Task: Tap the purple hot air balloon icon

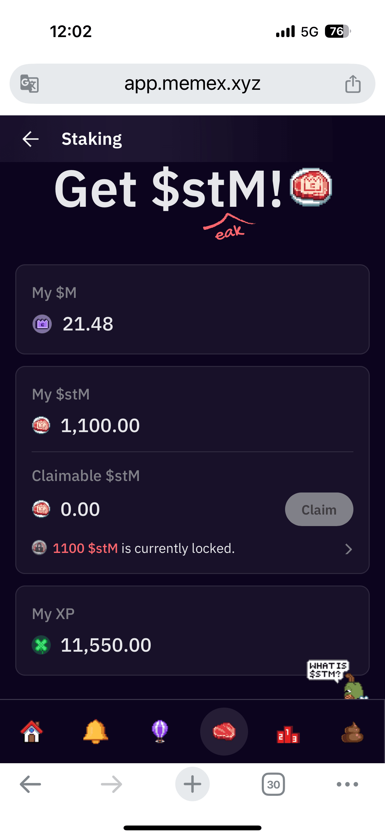Action: coord(160,732)
